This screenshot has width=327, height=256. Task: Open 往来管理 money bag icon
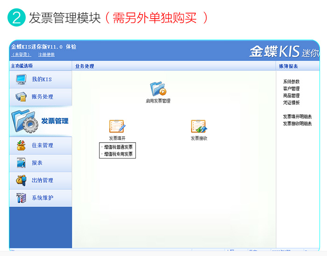click(x=21, y=145)
